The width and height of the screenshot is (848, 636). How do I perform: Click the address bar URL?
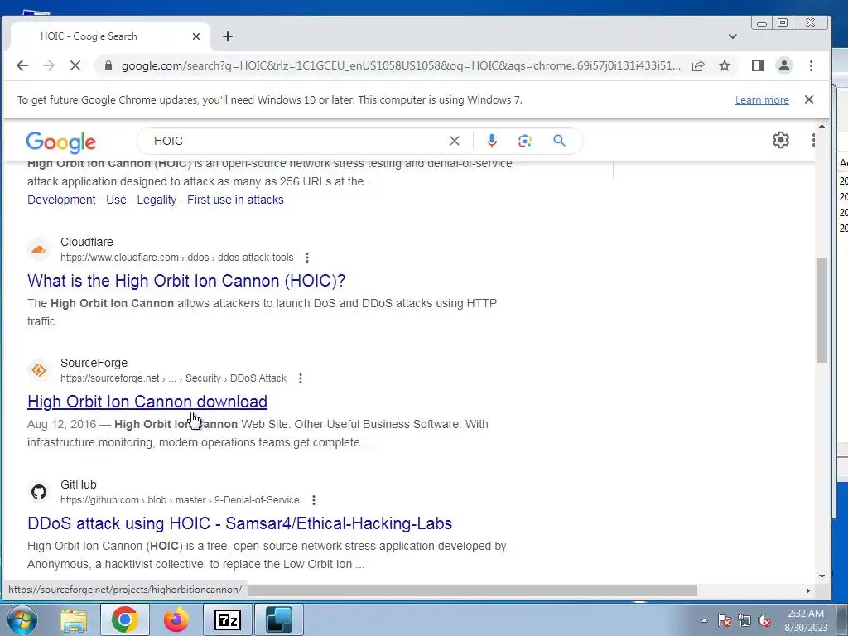point(400,65)
